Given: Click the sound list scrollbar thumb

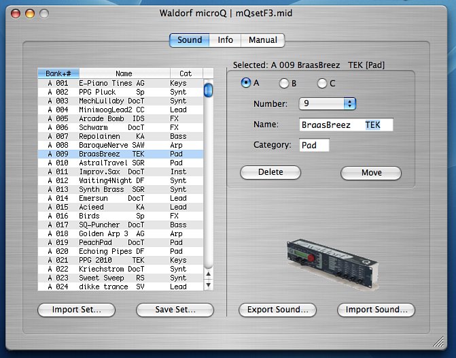Looking at the screenshot, I should (x=208, y=90).
